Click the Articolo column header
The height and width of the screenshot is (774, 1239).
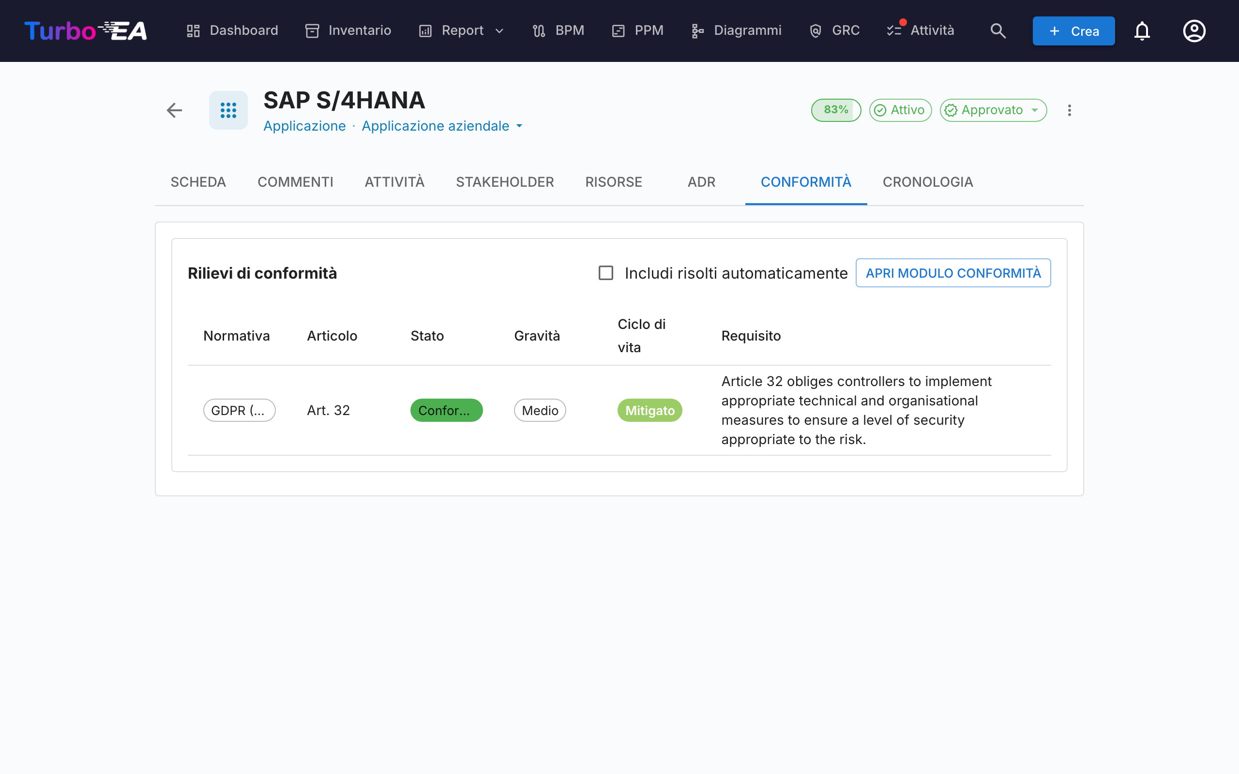tap(332, 336)
